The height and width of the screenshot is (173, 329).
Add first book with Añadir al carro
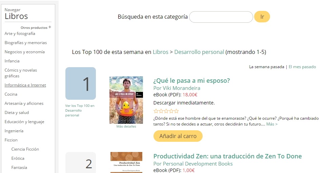point(178,136)
